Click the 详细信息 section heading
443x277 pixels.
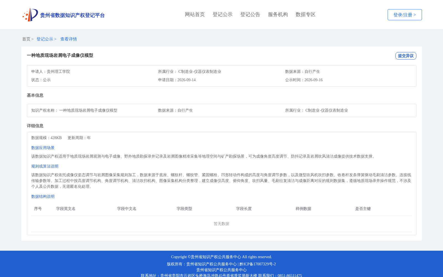click(x=35, y=126)
